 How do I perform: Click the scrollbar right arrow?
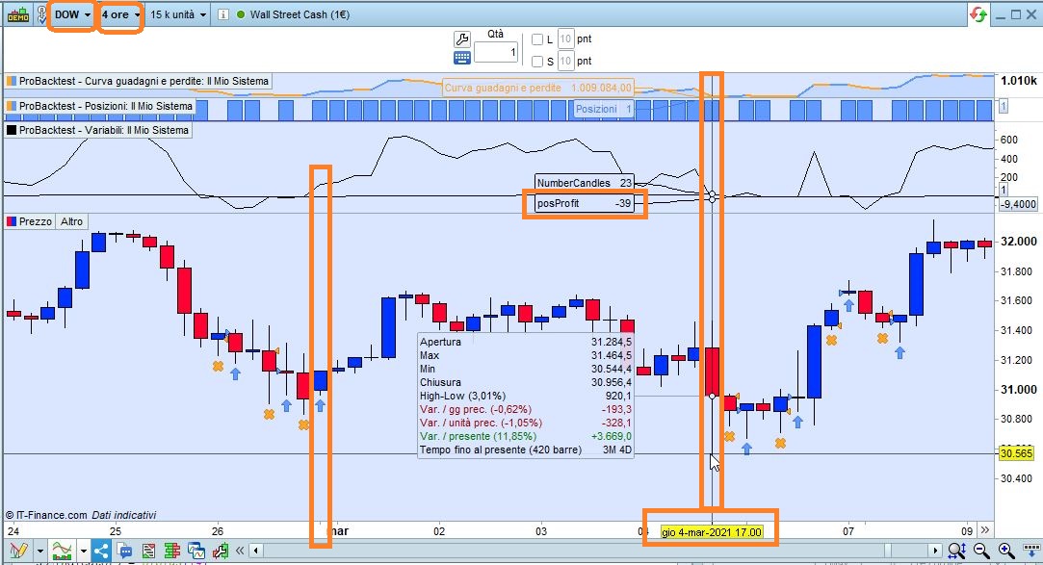point(935,551)
